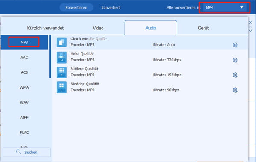The width and height of the screenshot is (256, 162).
Task: Open settings gear for Niedrige Qualität preset
Action: (235, 90)
